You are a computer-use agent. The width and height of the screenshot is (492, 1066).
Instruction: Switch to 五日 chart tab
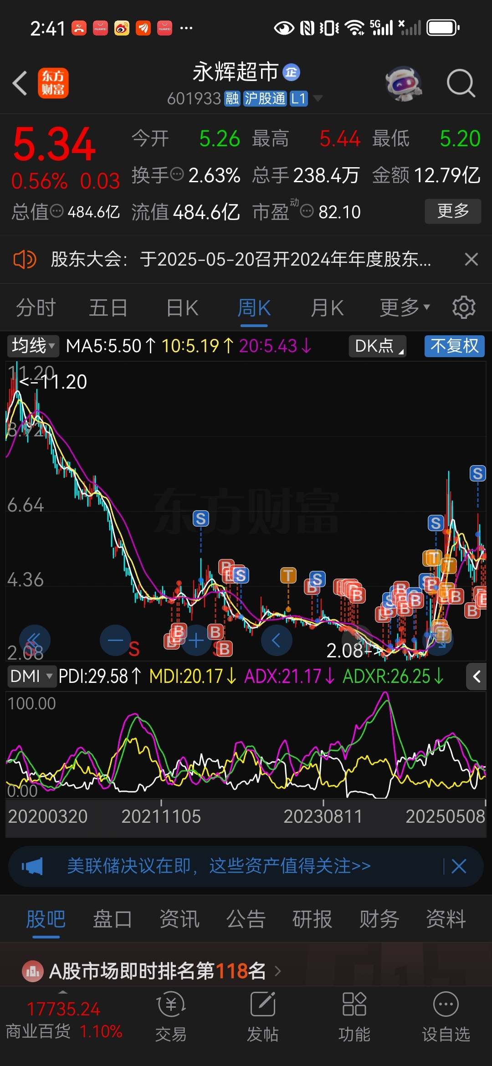[x=108, y=307]
